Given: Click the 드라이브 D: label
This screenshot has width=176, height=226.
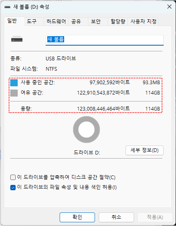Looking at the screenshot, I should 87,152.
